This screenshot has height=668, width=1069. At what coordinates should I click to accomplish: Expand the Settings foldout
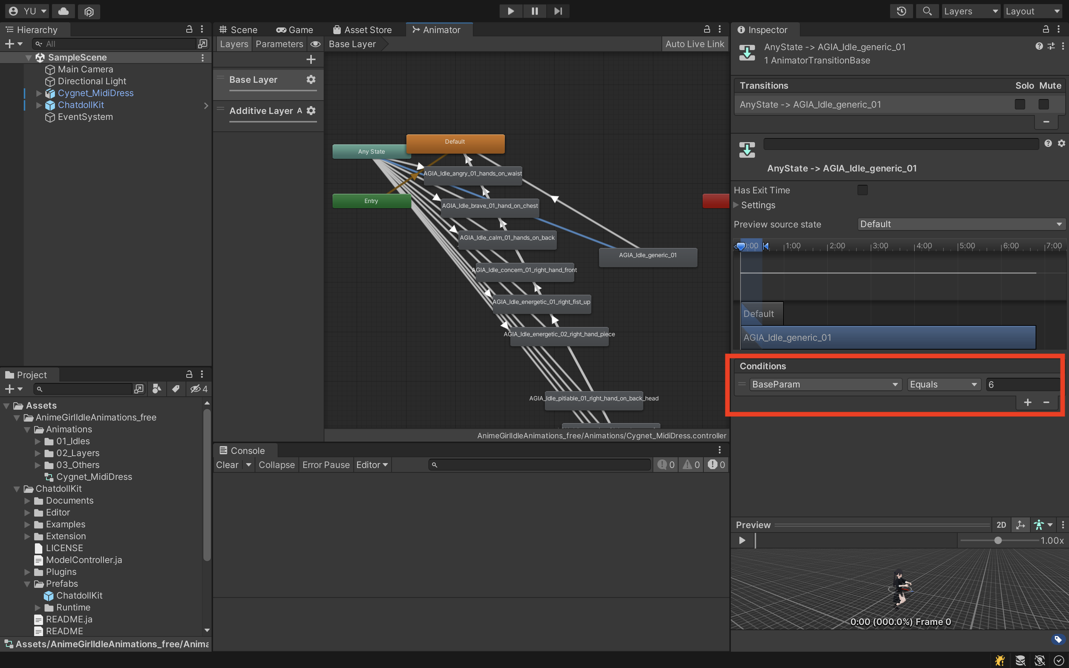(x=736, y=205)
